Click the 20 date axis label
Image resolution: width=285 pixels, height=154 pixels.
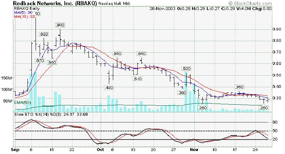[154, 150]
